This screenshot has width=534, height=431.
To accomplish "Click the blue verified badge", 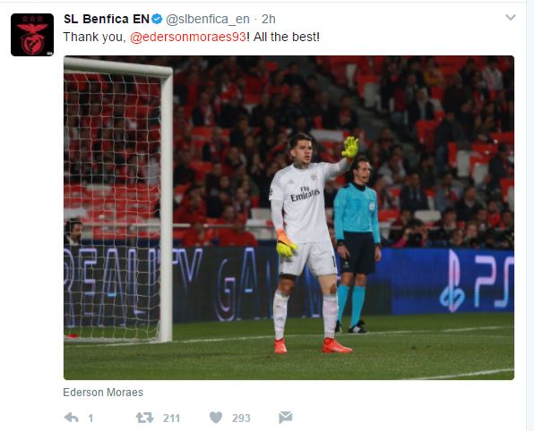I will click(x=157, y=19).
